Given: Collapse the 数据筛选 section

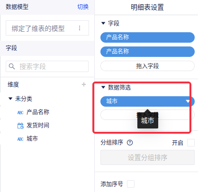Looking at the screenshot, I should click(103, 87).
